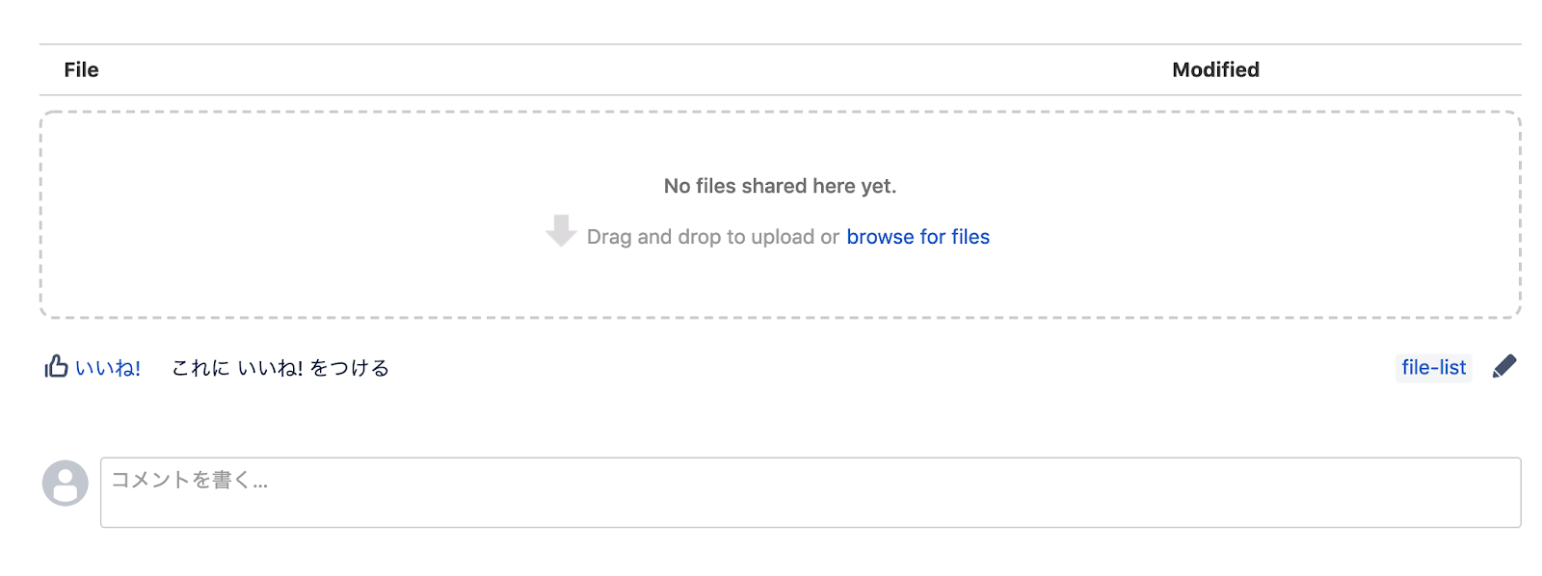Click the Modified column header
This screenshot has height=576, width=1542.
1215,69
